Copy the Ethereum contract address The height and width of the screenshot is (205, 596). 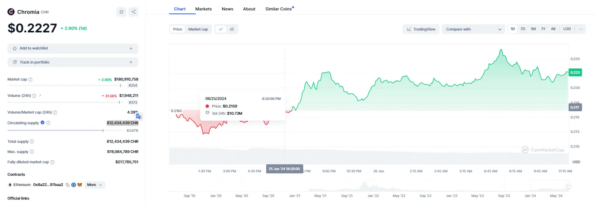(67, 185)
